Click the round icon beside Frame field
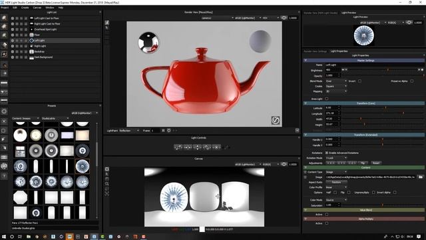Screen dimensions: 426x240 (x=168, y=131)
